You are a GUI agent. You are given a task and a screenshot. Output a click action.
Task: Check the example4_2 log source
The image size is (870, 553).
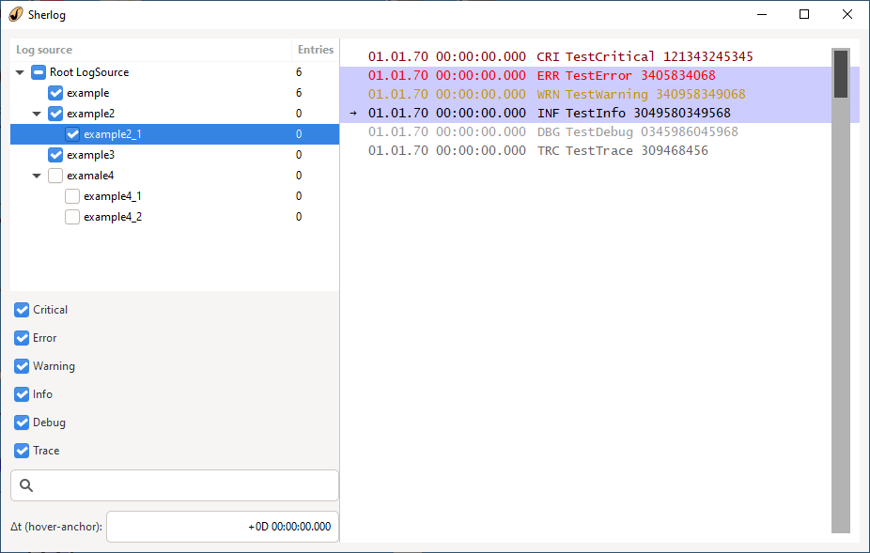point(72,216)
